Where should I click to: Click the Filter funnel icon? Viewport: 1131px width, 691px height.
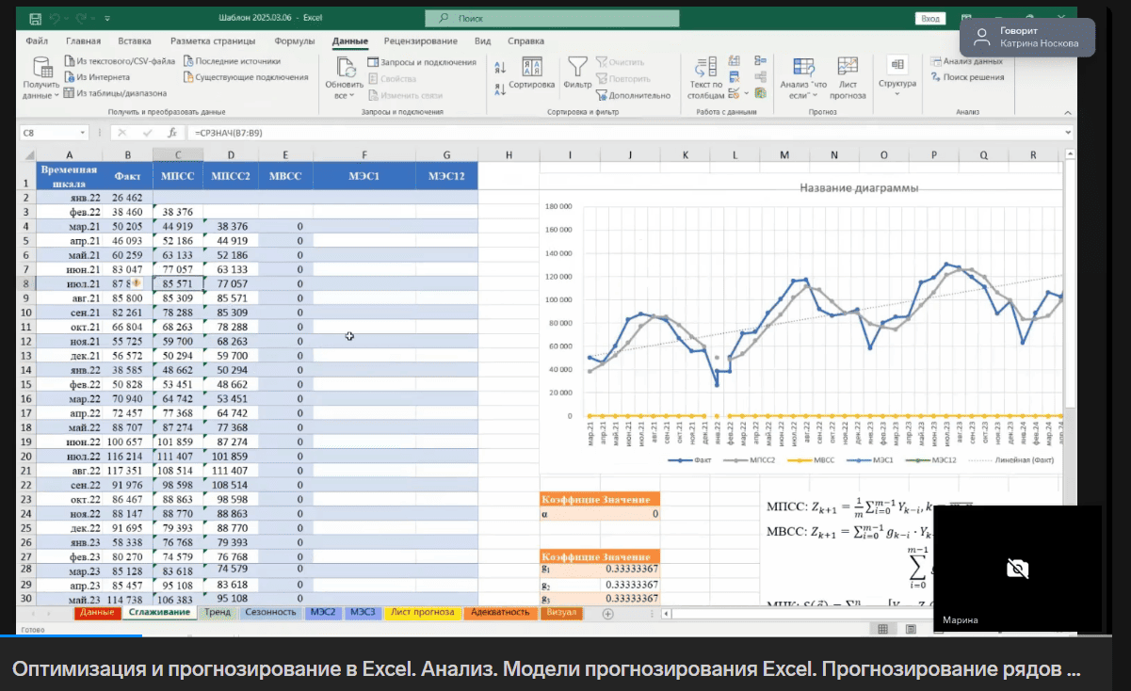(x=577, y=68)
